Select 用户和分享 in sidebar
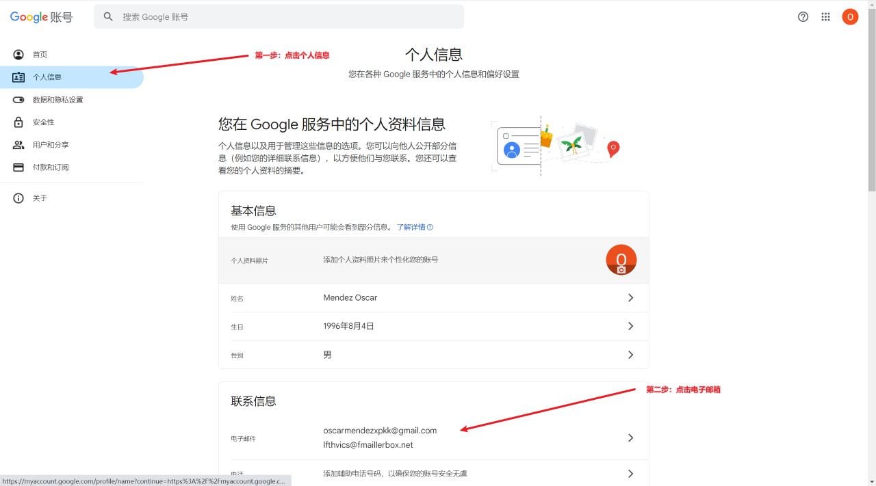Screen dimensions: 876x486 [51, 145]
